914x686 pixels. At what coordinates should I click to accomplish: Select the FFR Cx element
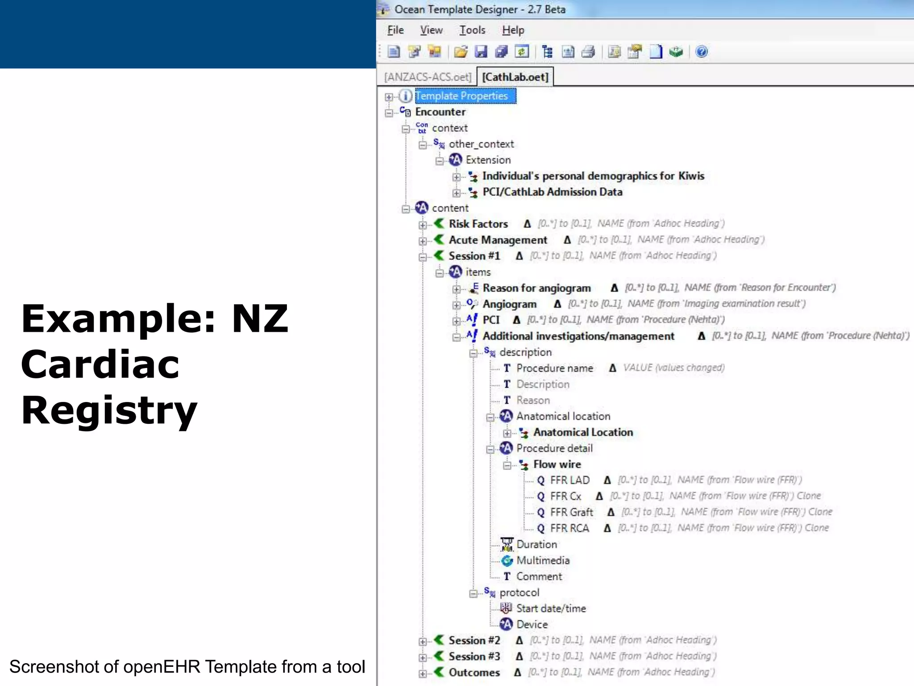(565, 496)
